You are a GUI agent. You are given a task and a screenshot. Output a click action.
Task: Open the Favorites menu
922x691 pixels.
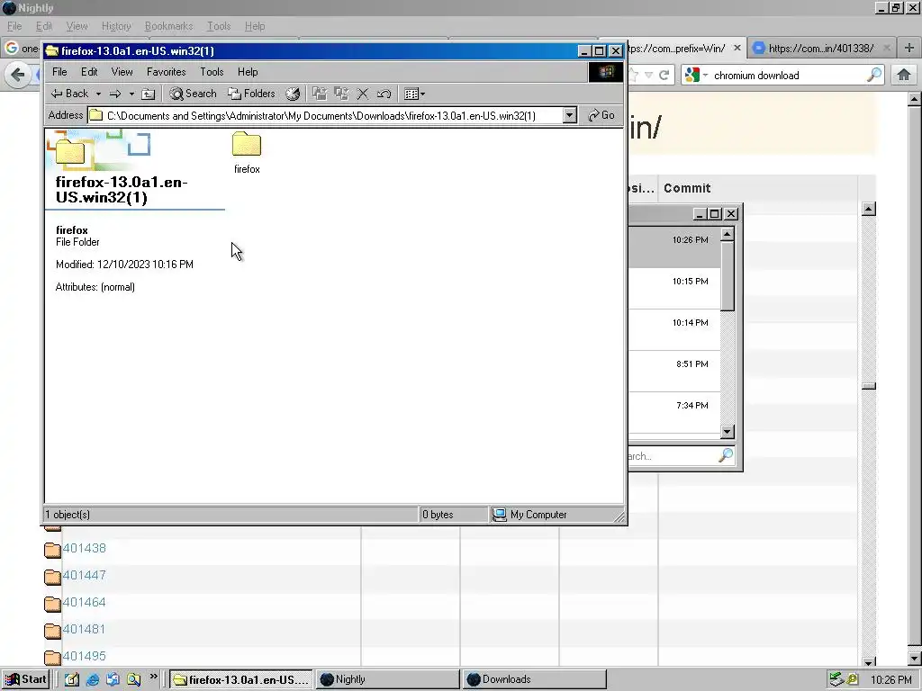(167, 72)
